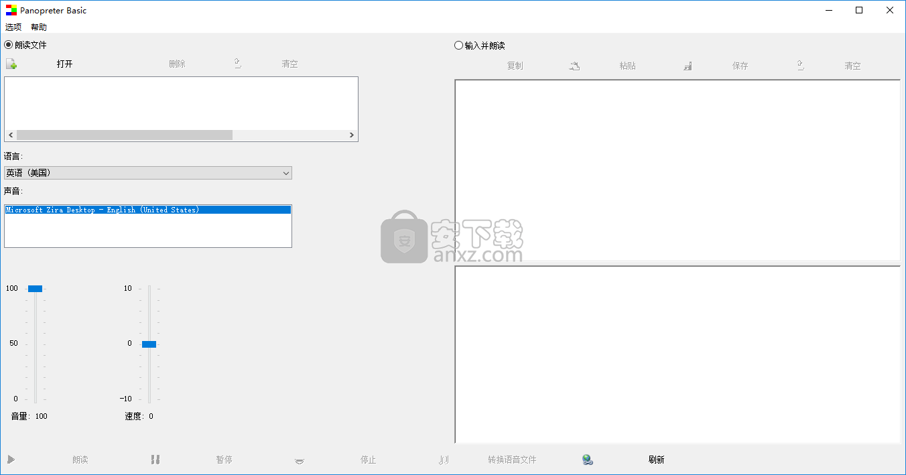This screenshot has height=475, width=906.
Task: Click the pause bars icon for 暂停
Action: point(155,460)
